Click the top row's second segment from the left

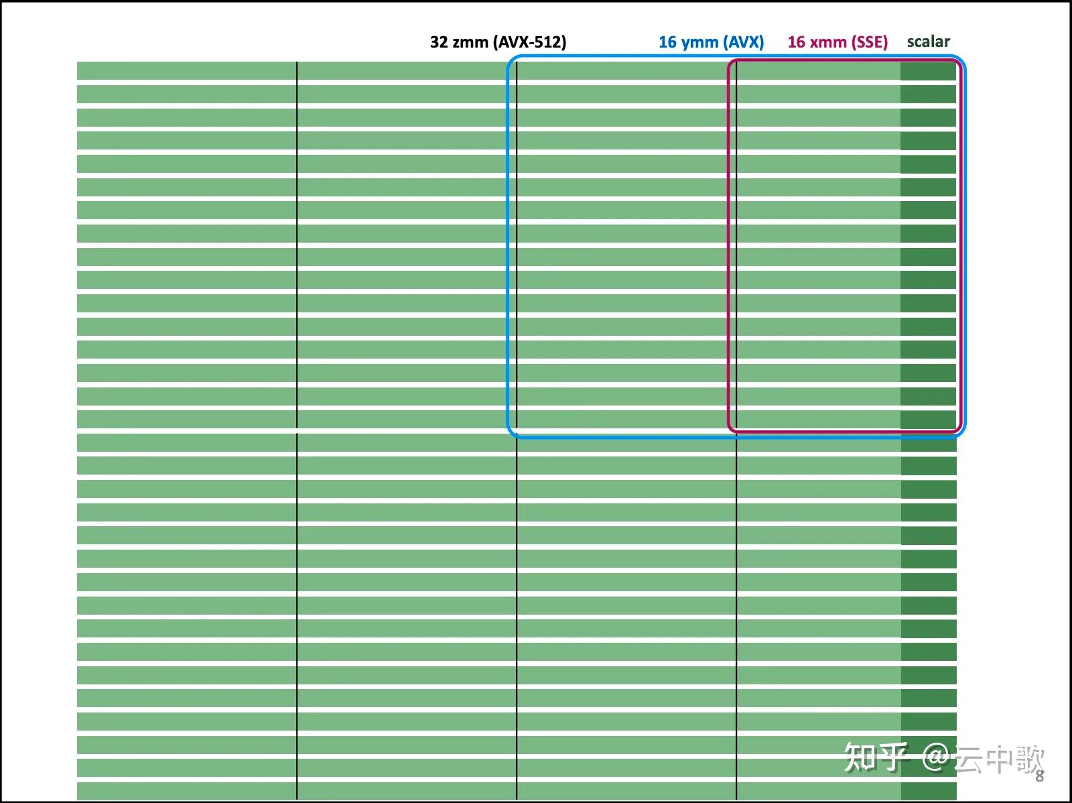point(406,71)
